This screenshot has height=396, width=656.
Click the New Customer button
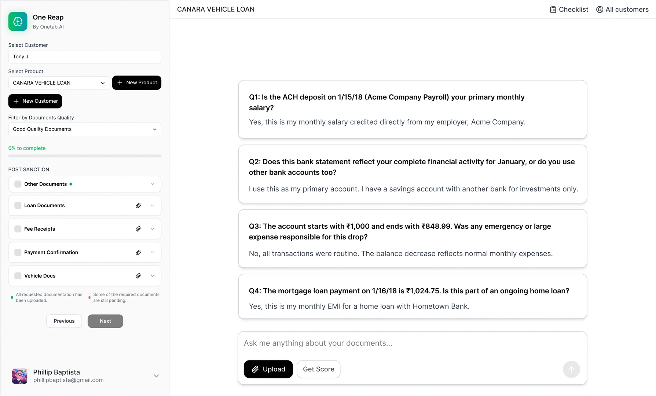(x=35, y=101)
